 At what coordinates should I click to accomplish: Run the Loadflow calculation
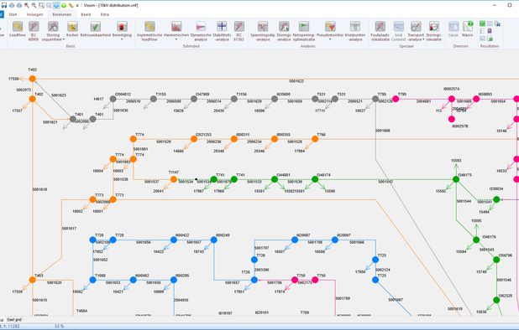tap(18, 29)
